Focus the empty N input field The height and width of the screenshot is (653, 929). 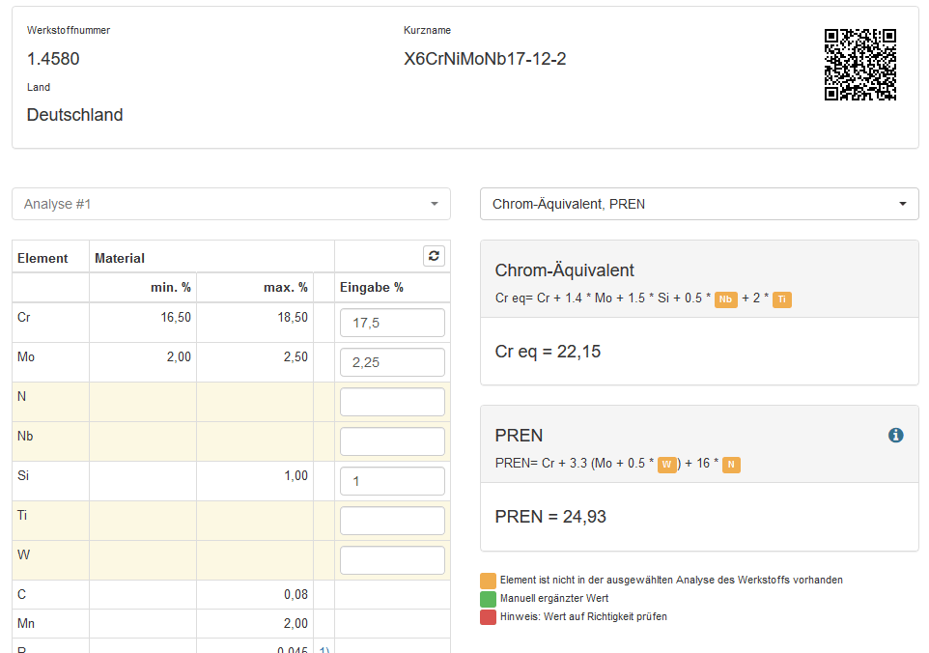[x=392, y=402]
